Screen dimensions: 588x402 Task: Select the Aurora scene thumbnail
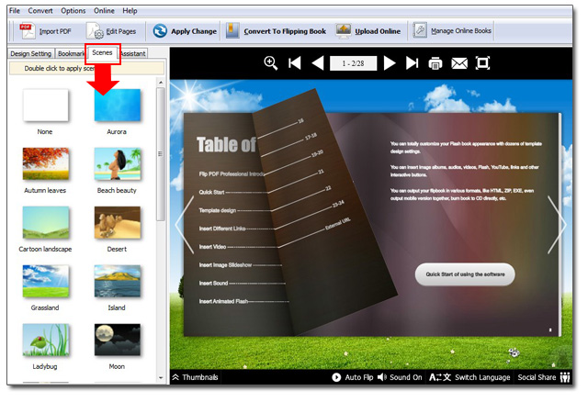[118, 105]
